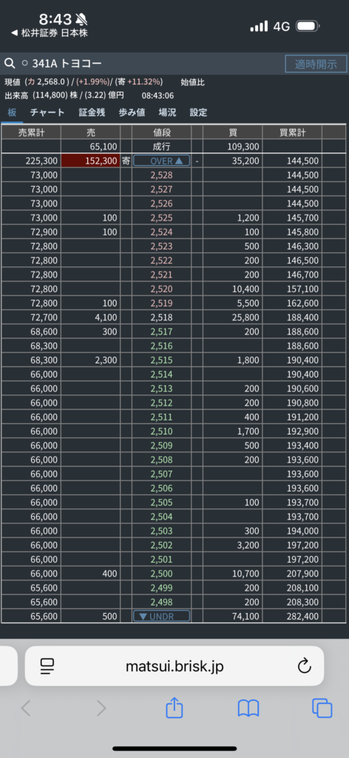
Task: Switch to the 歩み値 tab
Action: (x=132, y=113)
